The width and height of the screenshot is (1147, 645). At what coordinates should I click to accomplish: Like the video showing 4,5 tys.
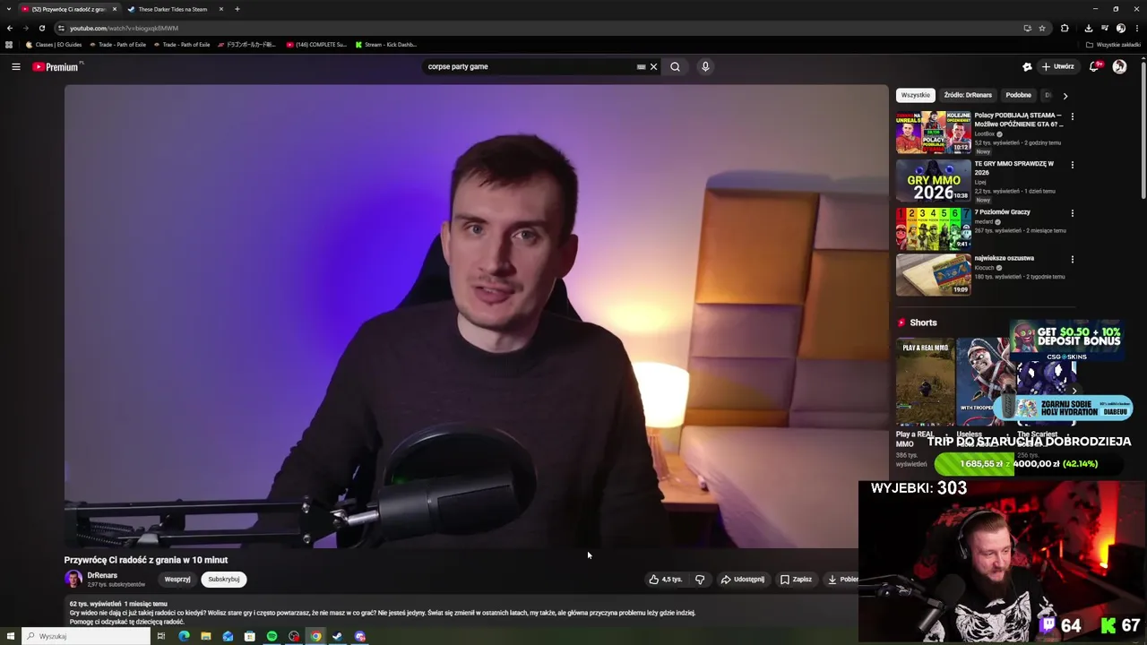(666, 580)
